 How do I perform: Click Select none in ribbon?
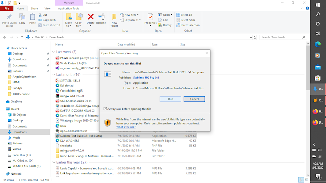186,20
